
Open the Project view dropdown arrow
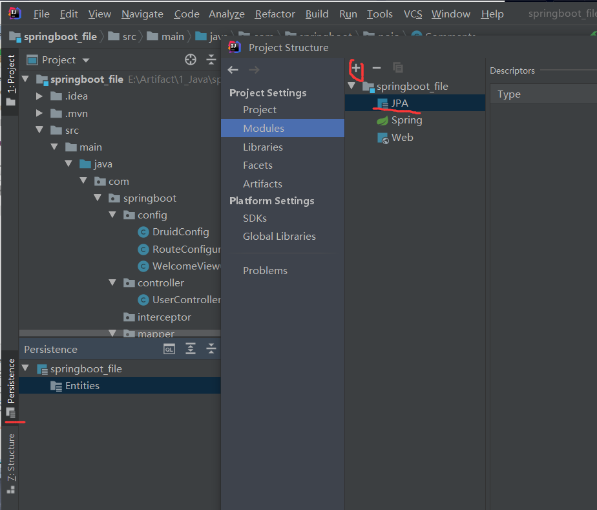pos(86,60)
